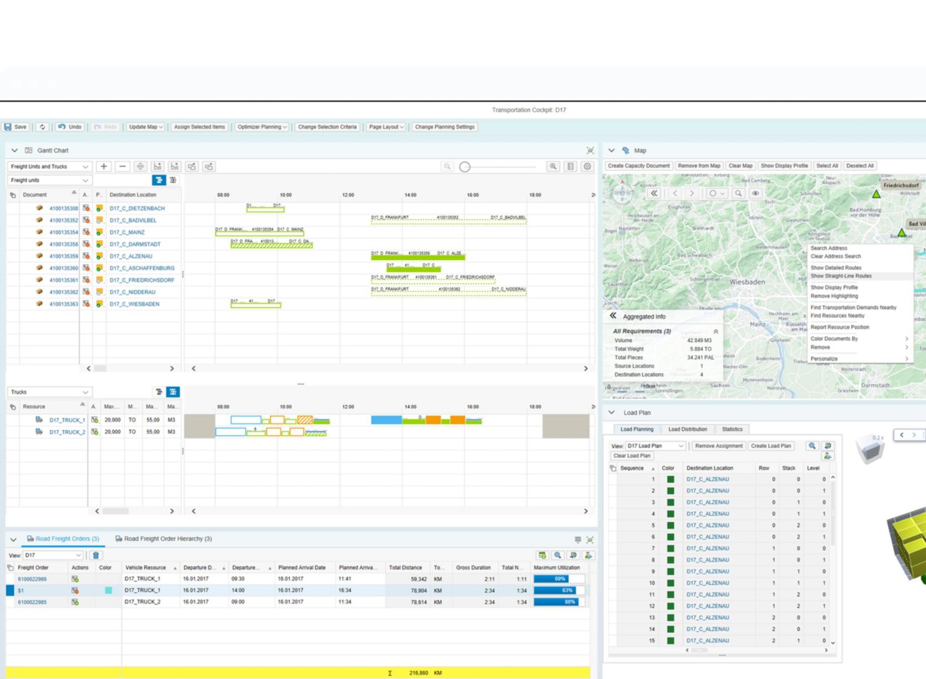The width and height of the screenshot is (926, 679).
Task: Click the magnifier icon on the map toolbar
Action: pyautogui.click(x=738, y=193)
